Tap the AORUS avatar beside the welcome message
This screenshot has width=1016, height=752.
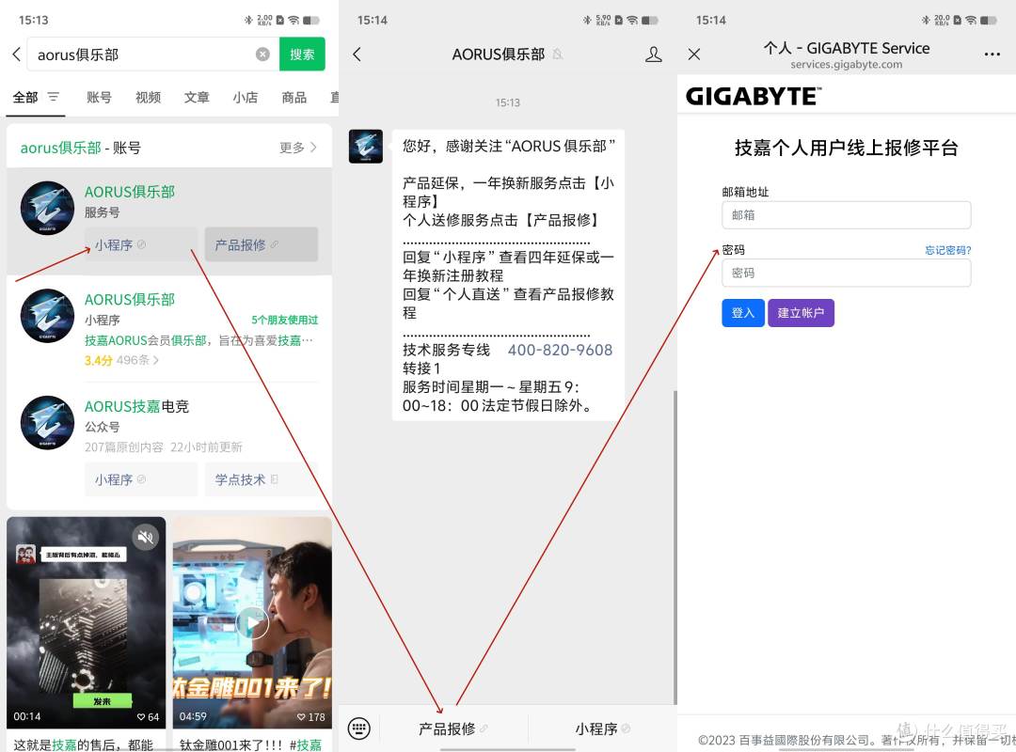tap(365, 147)
